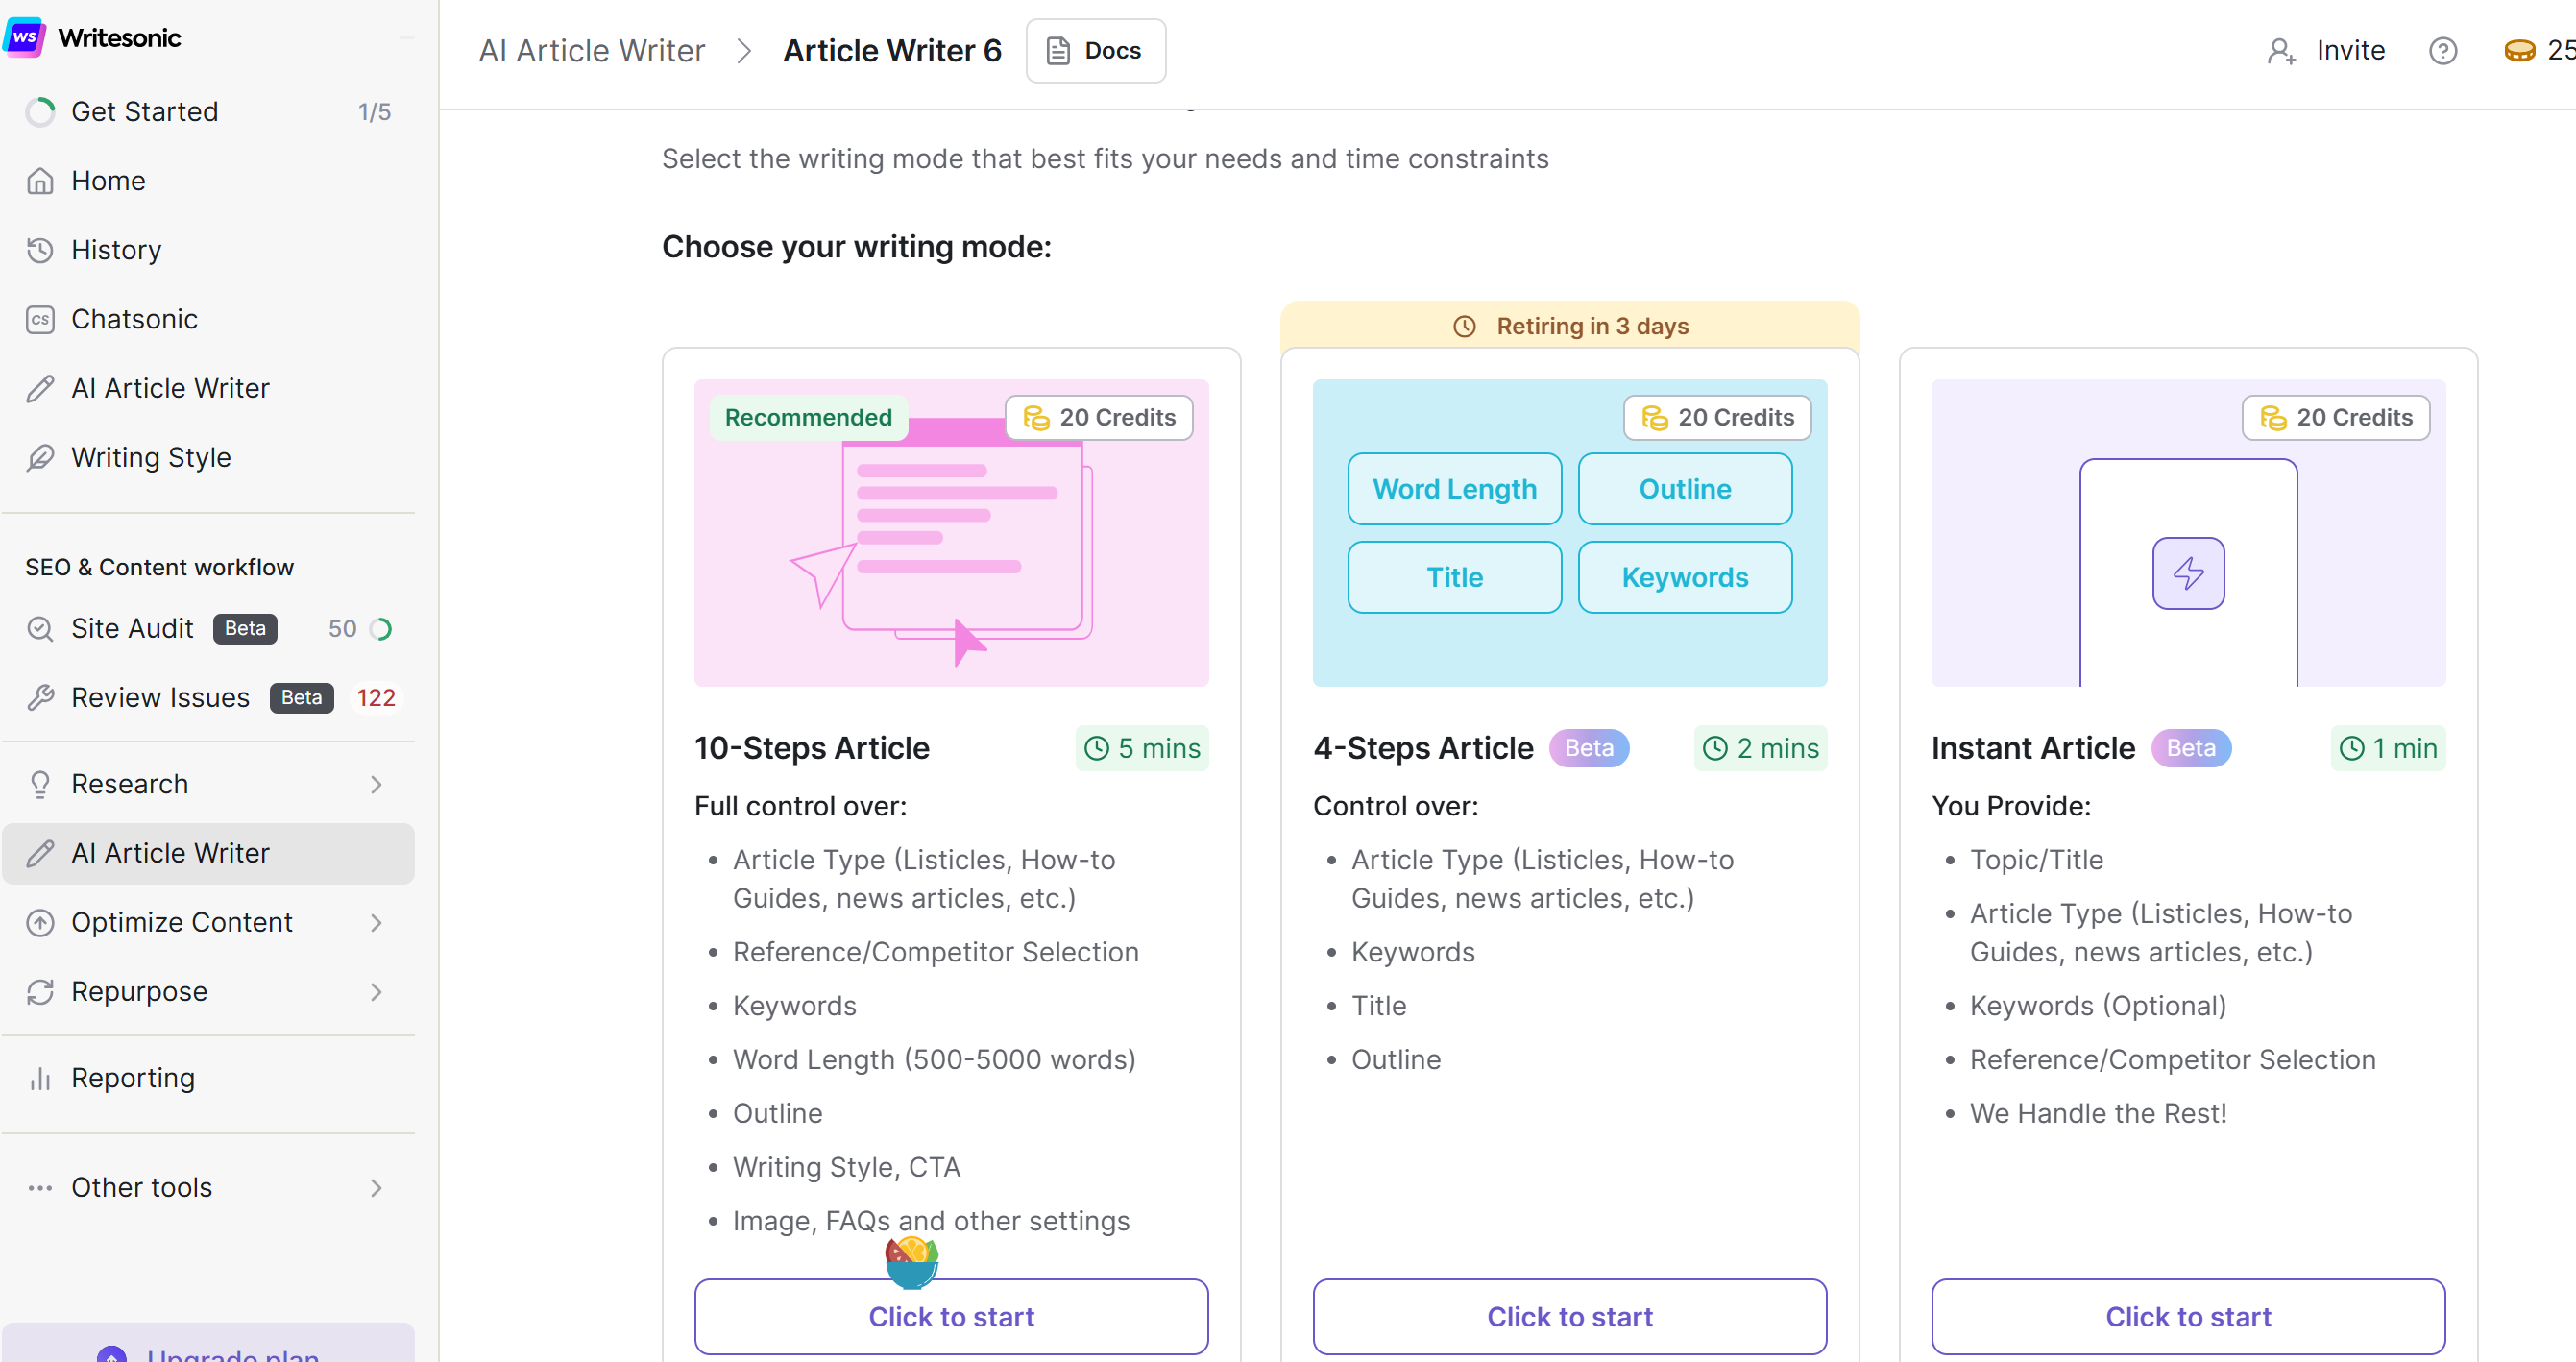Select Reporting in the sidebar
The height and width of the screenshot is (1362, 2576).
[133, 1078]
